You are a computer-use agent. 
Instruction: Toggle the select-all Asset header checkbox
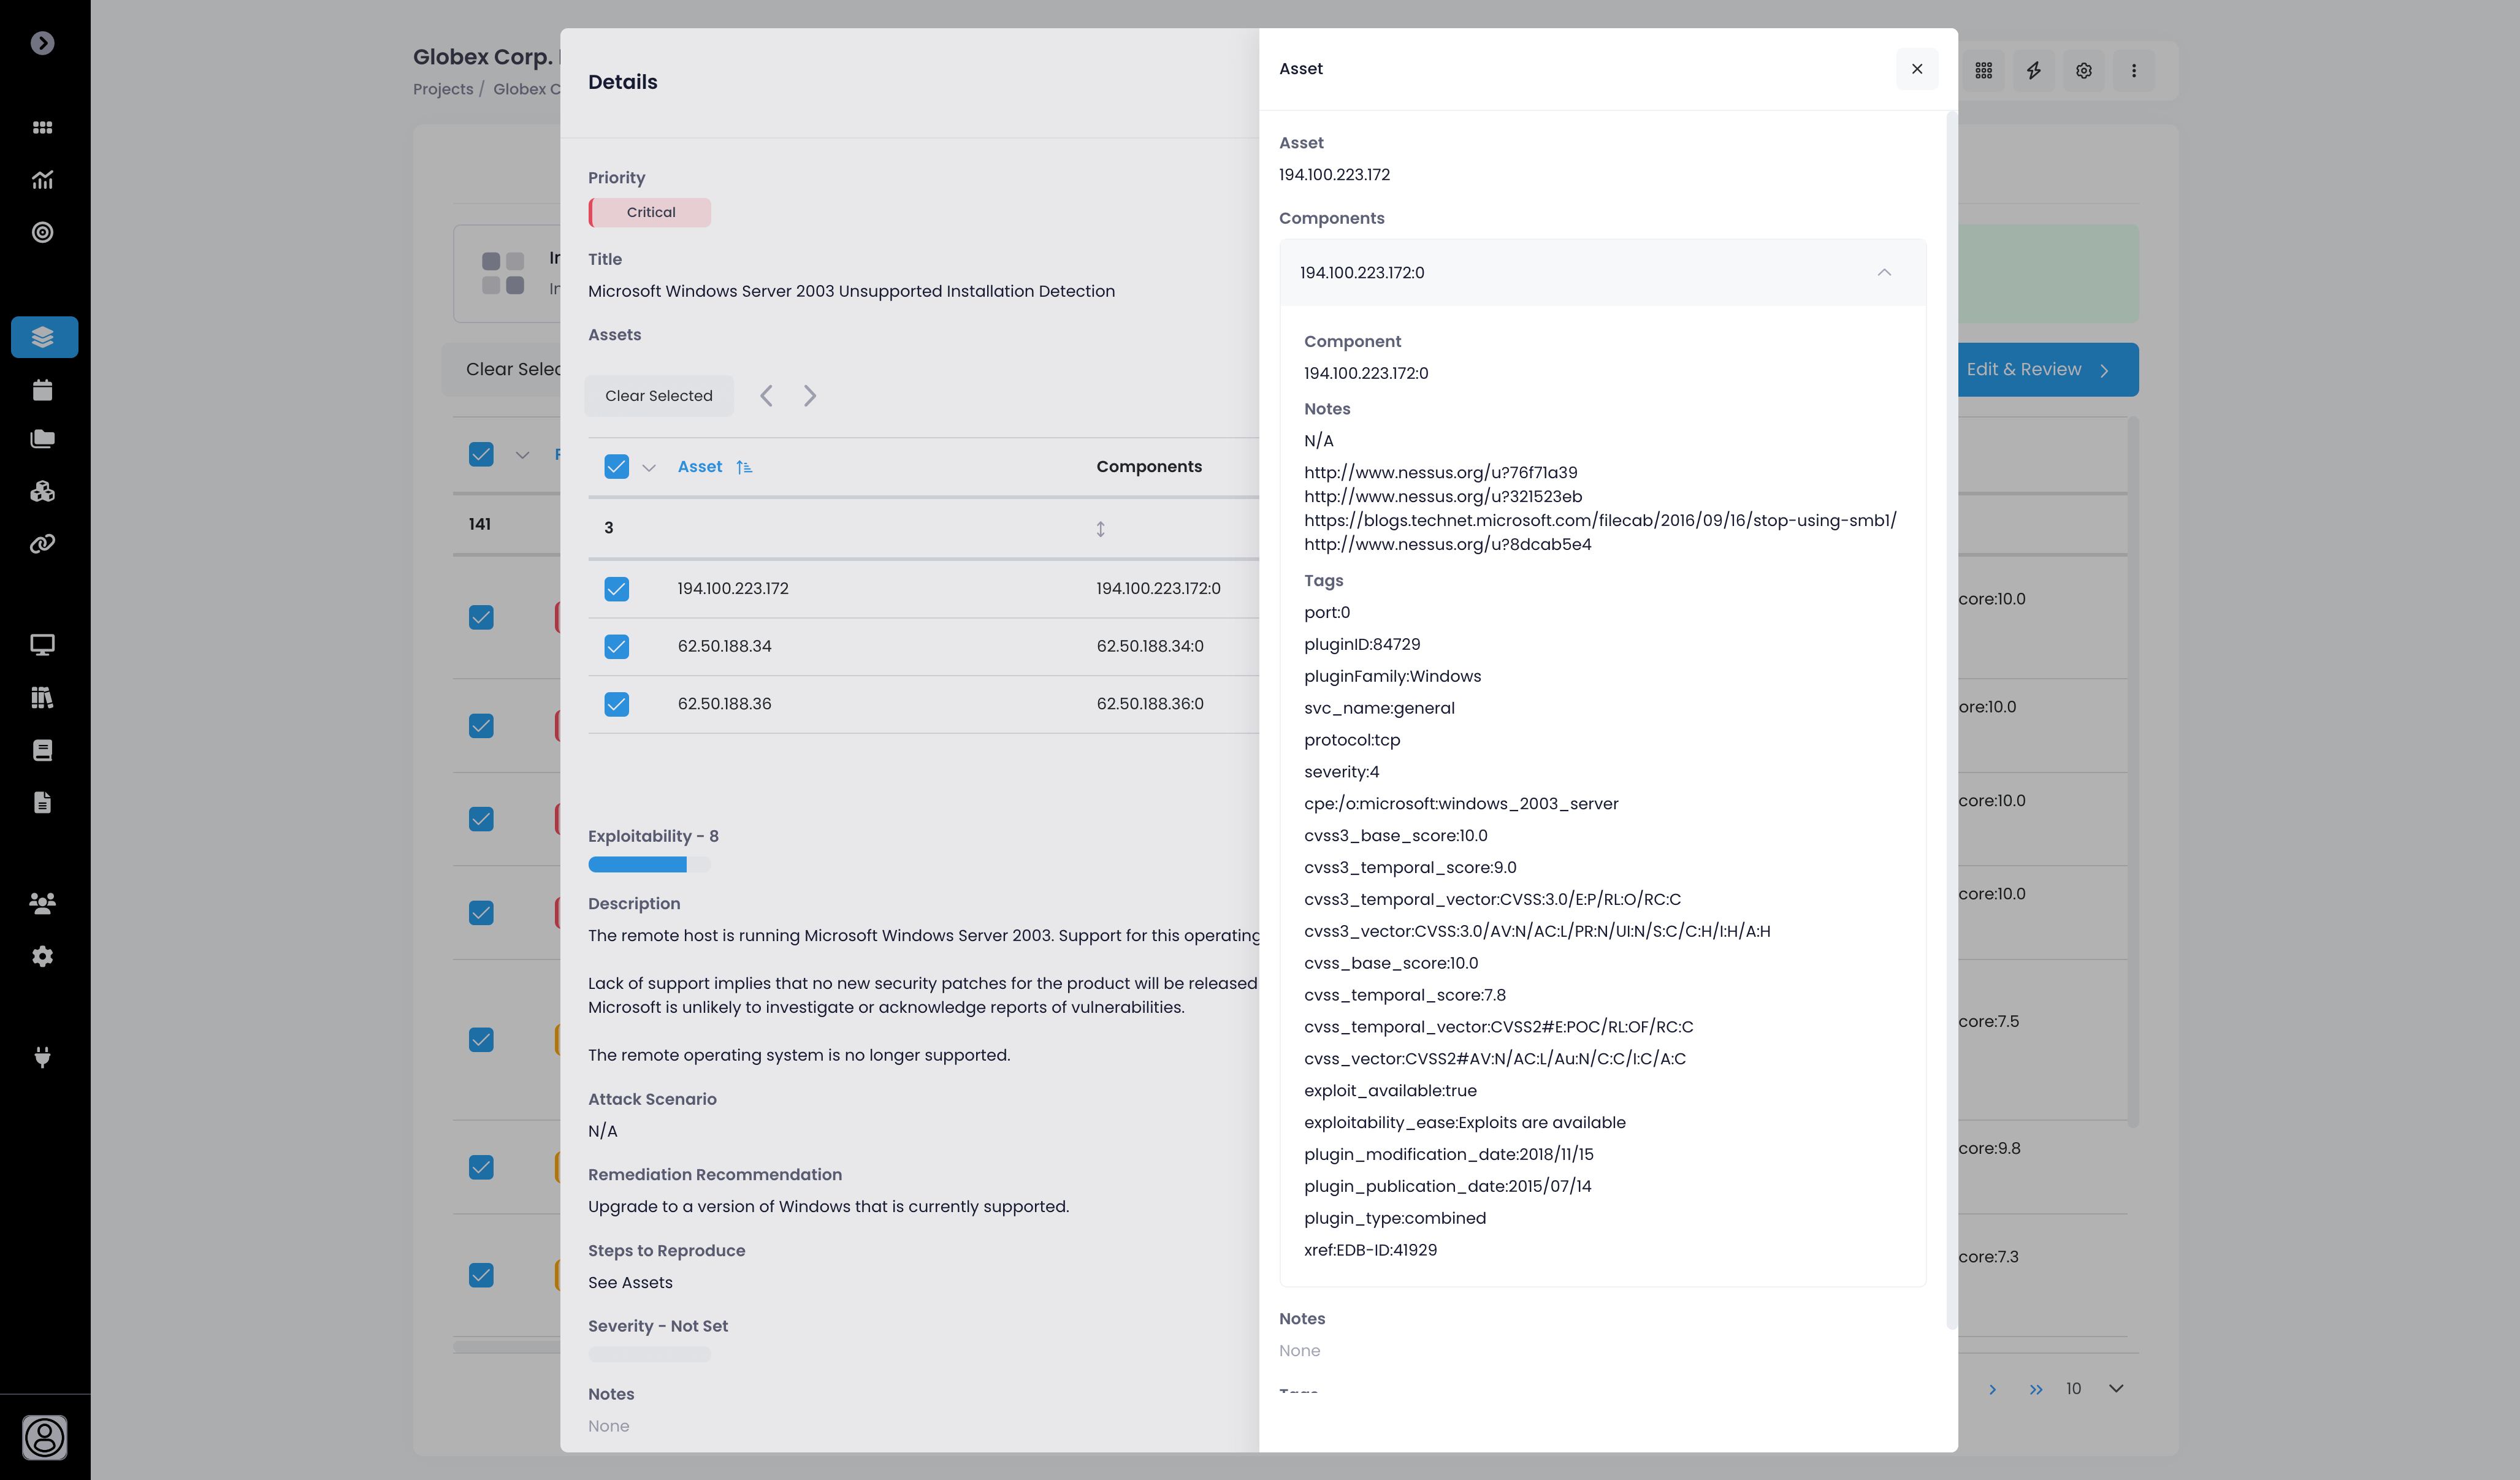(616, 467)
